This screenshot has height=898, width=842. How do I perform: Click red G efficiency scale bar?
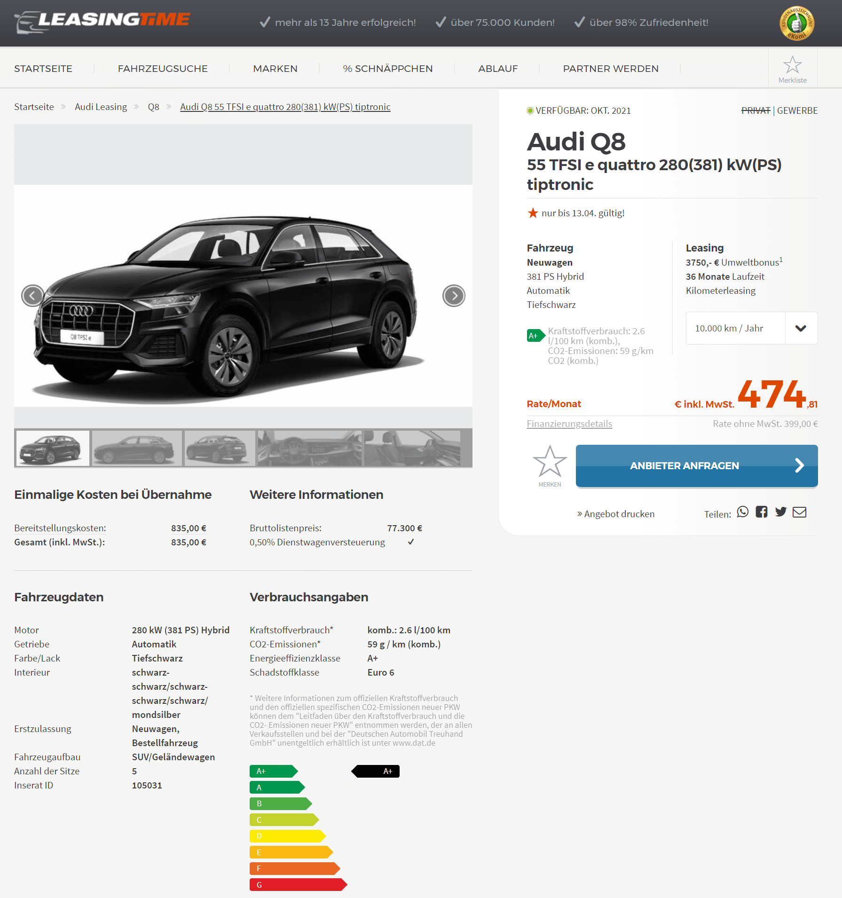pyautogui.click(x=298, y=884)
